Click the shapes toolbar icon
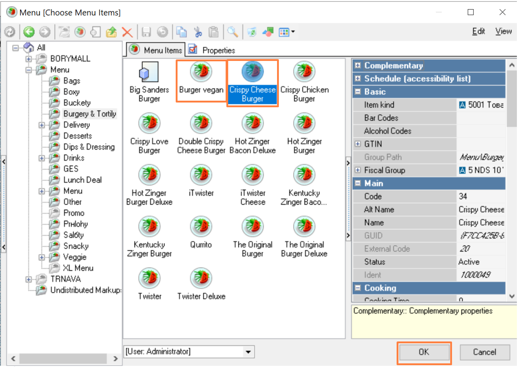518x367 pixels. pos(268,32)
